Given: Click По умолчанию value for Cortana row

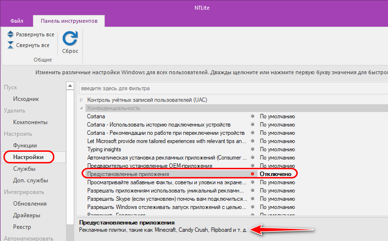Looking at the screenshot, I should point(277,116).
